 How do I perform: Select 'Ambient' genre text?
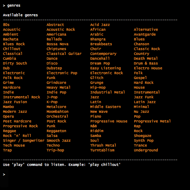coord(11,34)
